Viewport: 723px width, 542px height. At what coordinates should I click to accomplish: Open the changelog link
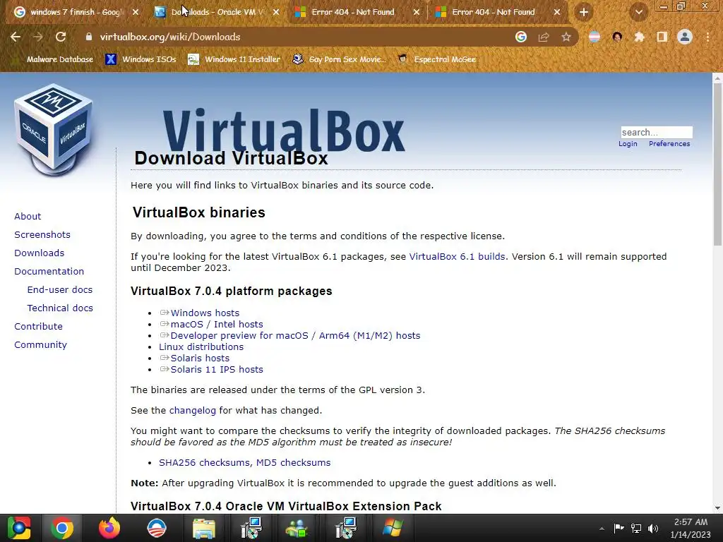(192, 411)
